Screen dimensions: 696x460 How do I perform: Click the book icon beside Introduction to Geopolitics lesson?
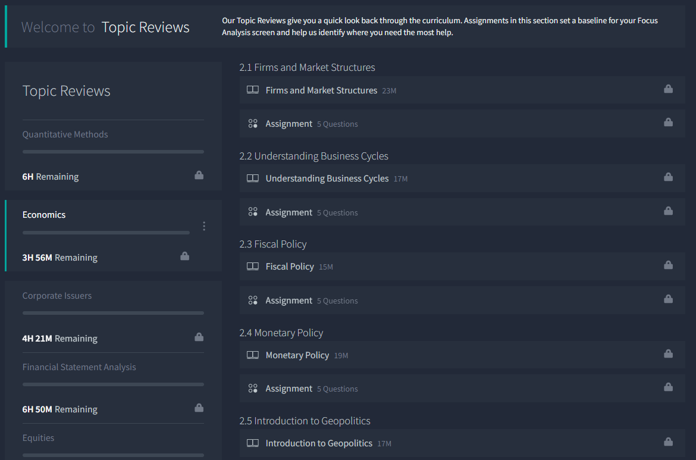[x=253, y=443]
